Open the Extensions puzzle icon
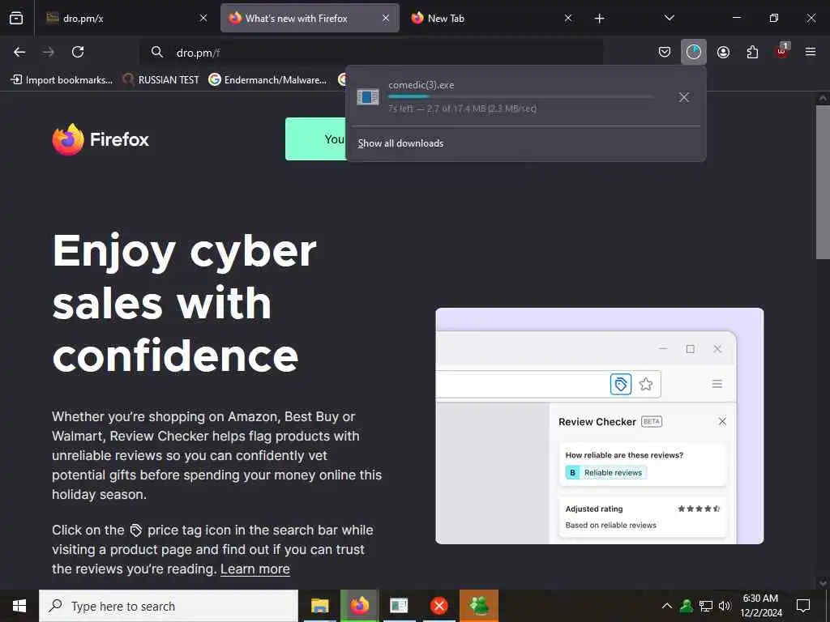The height and width of the screenshot is (622, 830). pyautogui.click(x=752, y=52)
